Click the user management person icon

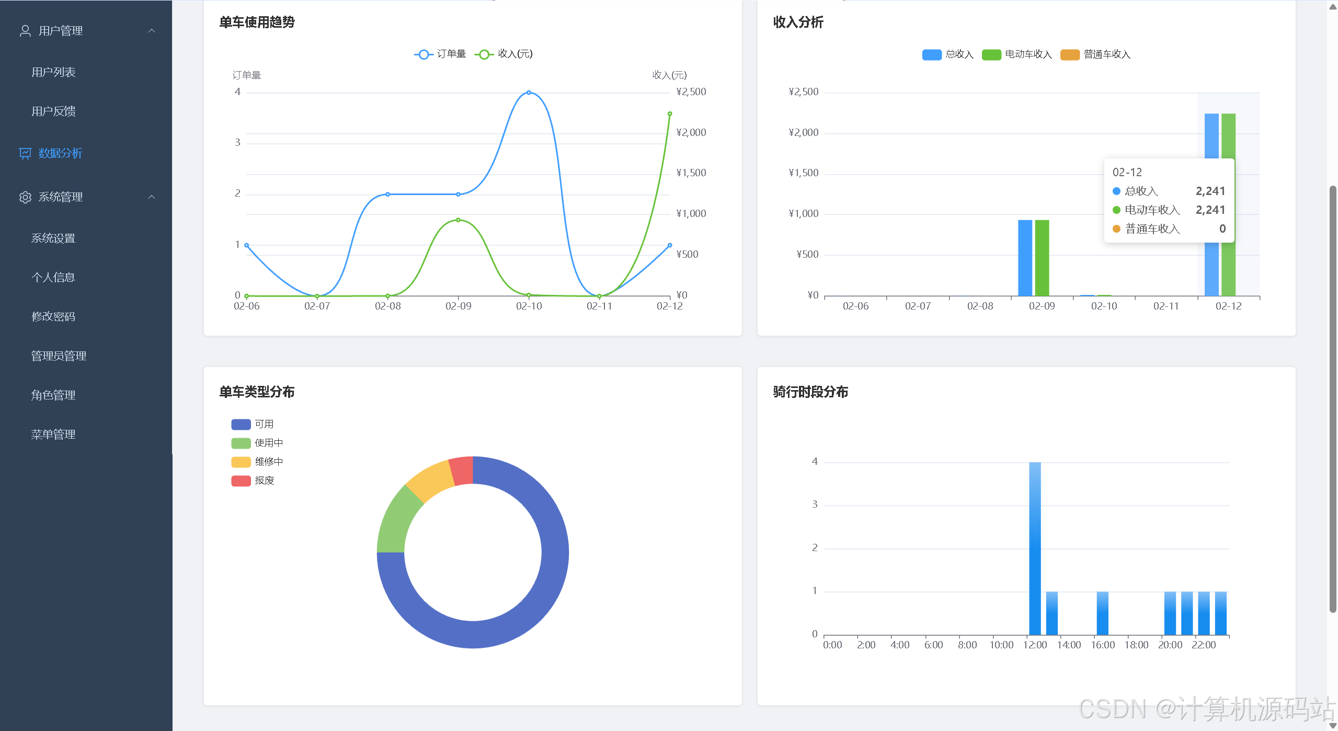coord(25,31)
